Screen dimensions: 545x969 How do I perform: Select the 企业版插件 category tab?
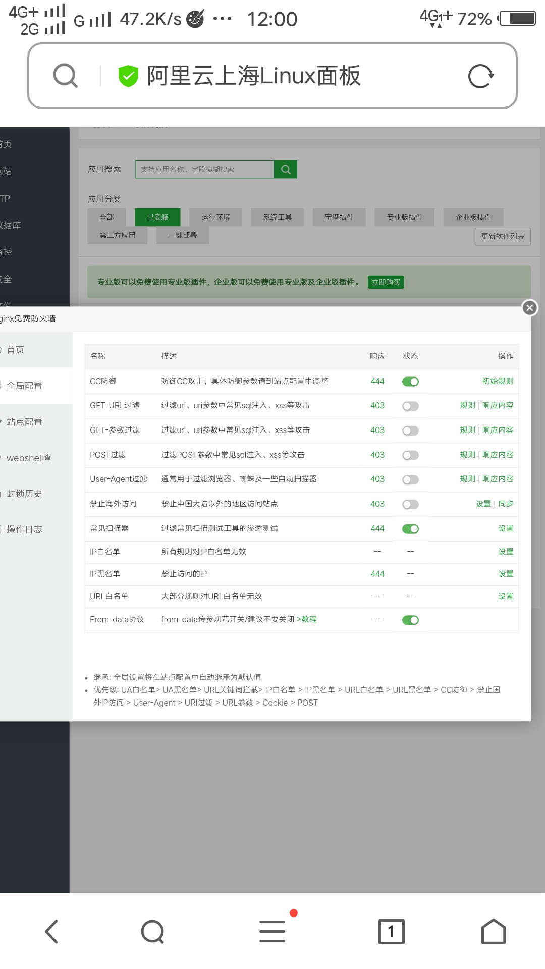point(473,217)
